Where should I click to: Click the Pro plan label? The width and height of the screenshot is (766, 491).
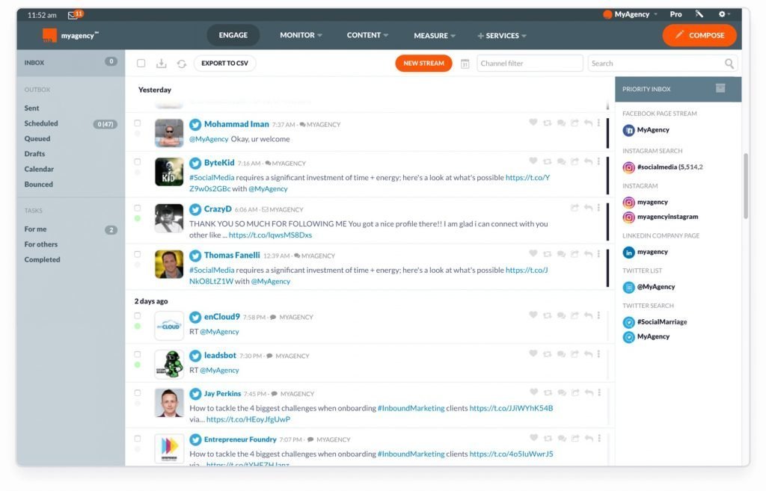click(x=675, y=14)
